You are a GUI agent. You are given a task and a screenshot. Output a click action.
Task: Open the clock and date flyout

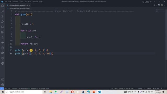[x=158, y=92]
